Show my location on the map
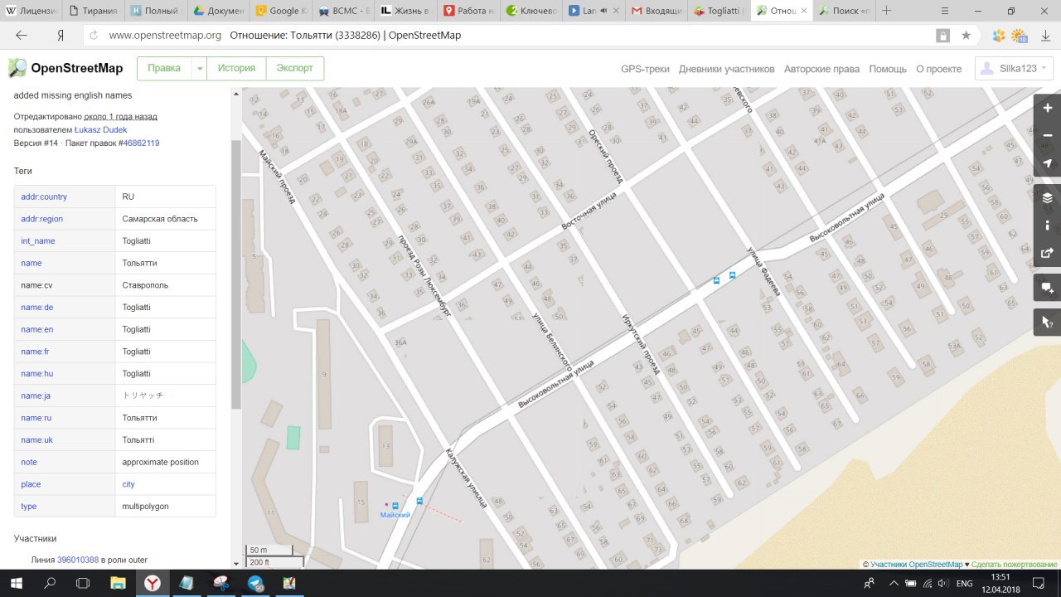 (x=1048, y=163)
